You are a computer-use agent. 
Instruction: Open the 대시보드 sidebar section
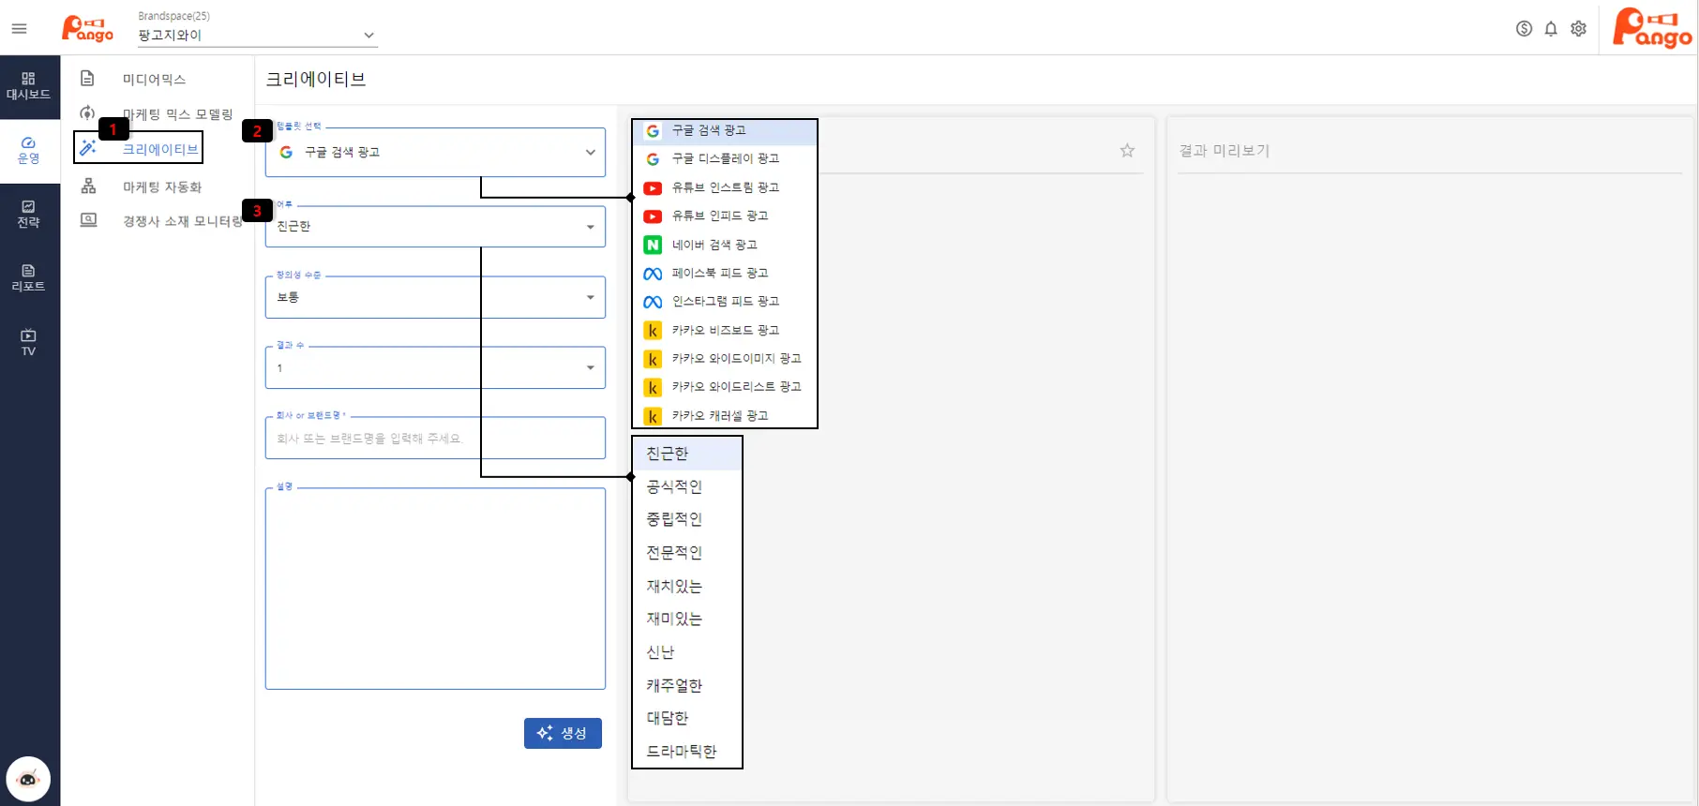click(x=28, y=86)
